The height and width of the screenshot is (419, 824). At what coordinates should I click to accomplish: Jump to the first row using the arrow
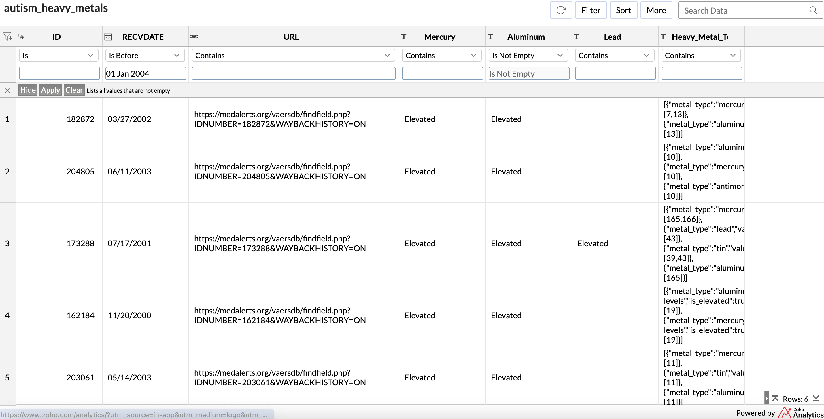tap(775, 398)
